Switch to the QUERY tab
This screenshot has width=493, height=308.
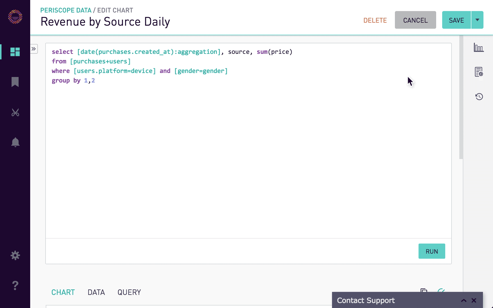pos(129,292)
